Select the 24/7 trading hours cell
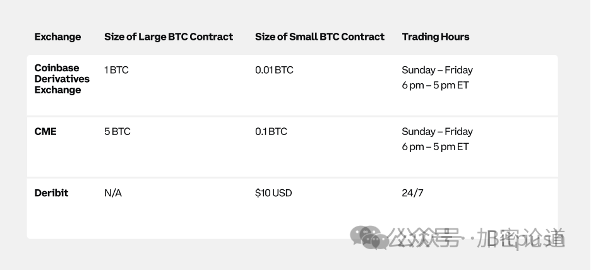591x270 pixels. (412, 193)
